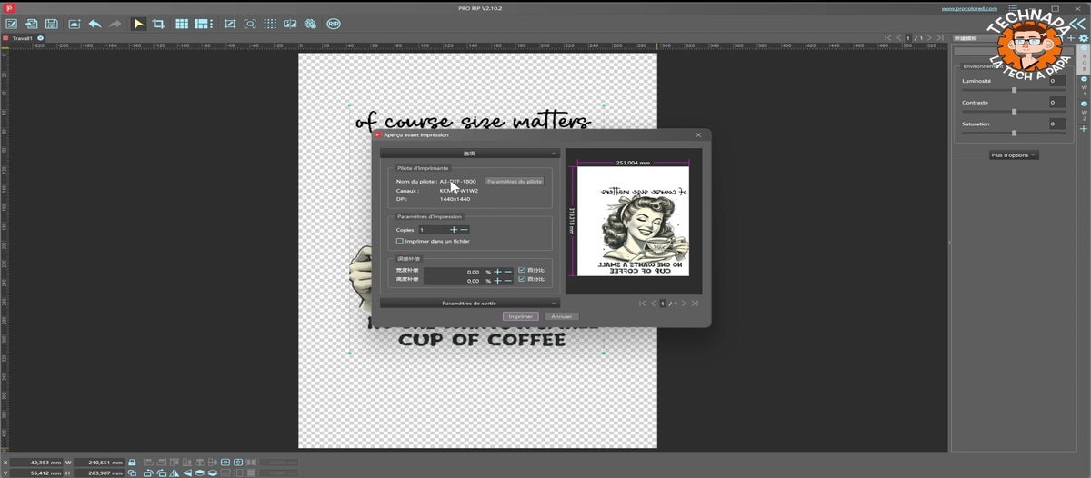
Task: Toggle the first percentage checkbox
Action: 521,271
